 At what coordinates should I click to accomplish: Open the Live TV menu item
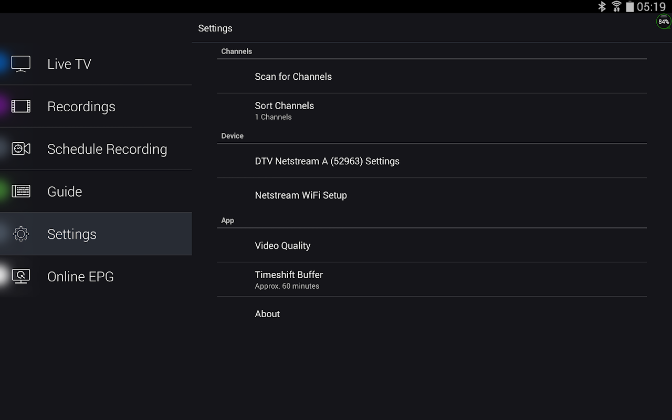(69, 64)
